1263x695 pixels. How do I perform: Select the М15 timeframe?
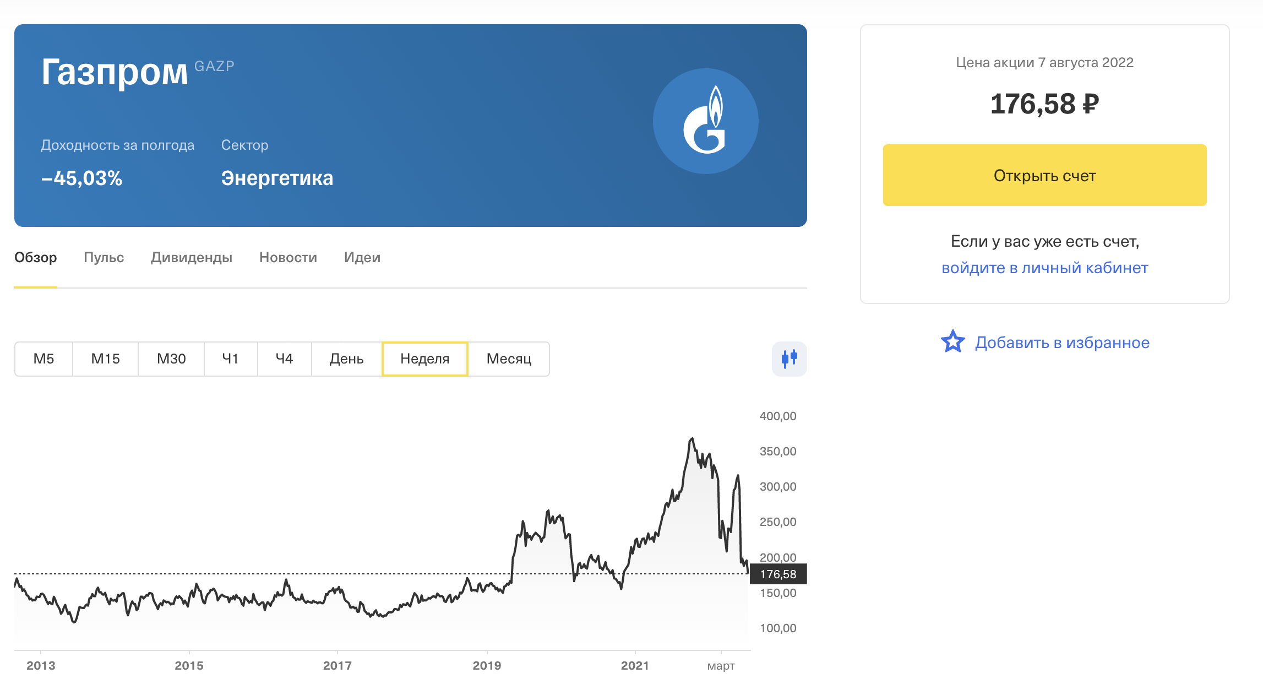tap(105, 359)
